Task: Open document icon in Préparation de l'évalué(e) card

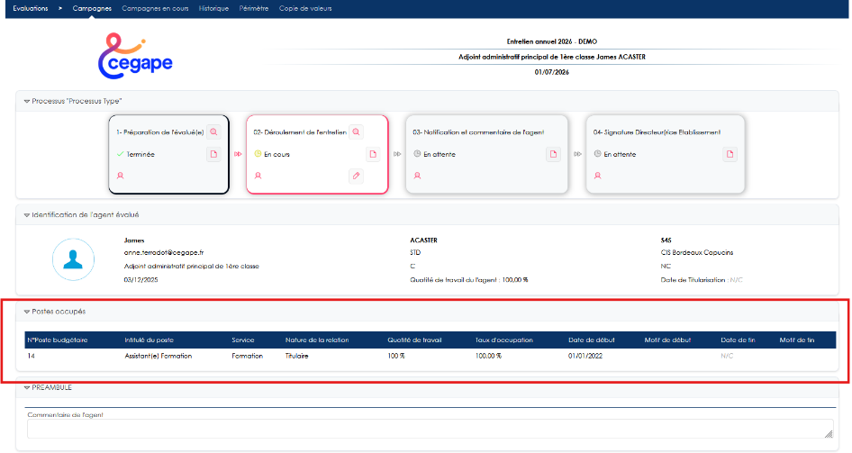Action: [x=213, y=154]
